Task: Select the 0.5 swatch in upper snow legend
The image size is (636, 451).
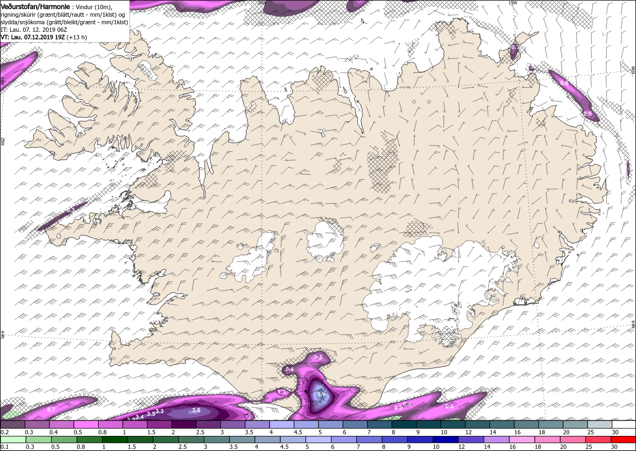Action: pyautogui.click(x=86, y=425)
